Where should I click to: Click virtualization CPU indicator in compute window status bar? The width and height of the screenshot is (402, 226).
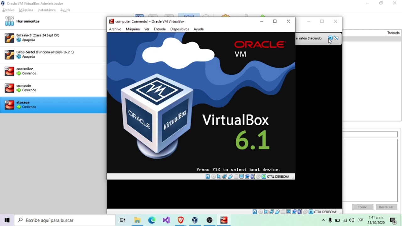[253, 176]
